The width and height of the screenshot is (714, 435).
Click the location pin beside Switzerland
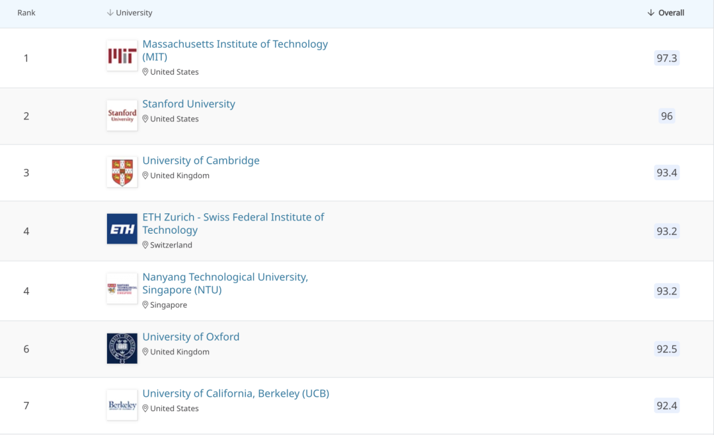point(145,245)
